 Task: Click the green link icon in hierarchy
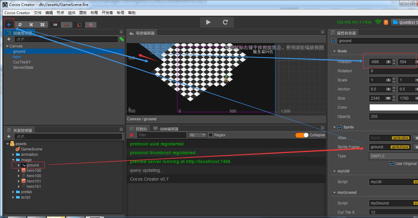122,39
